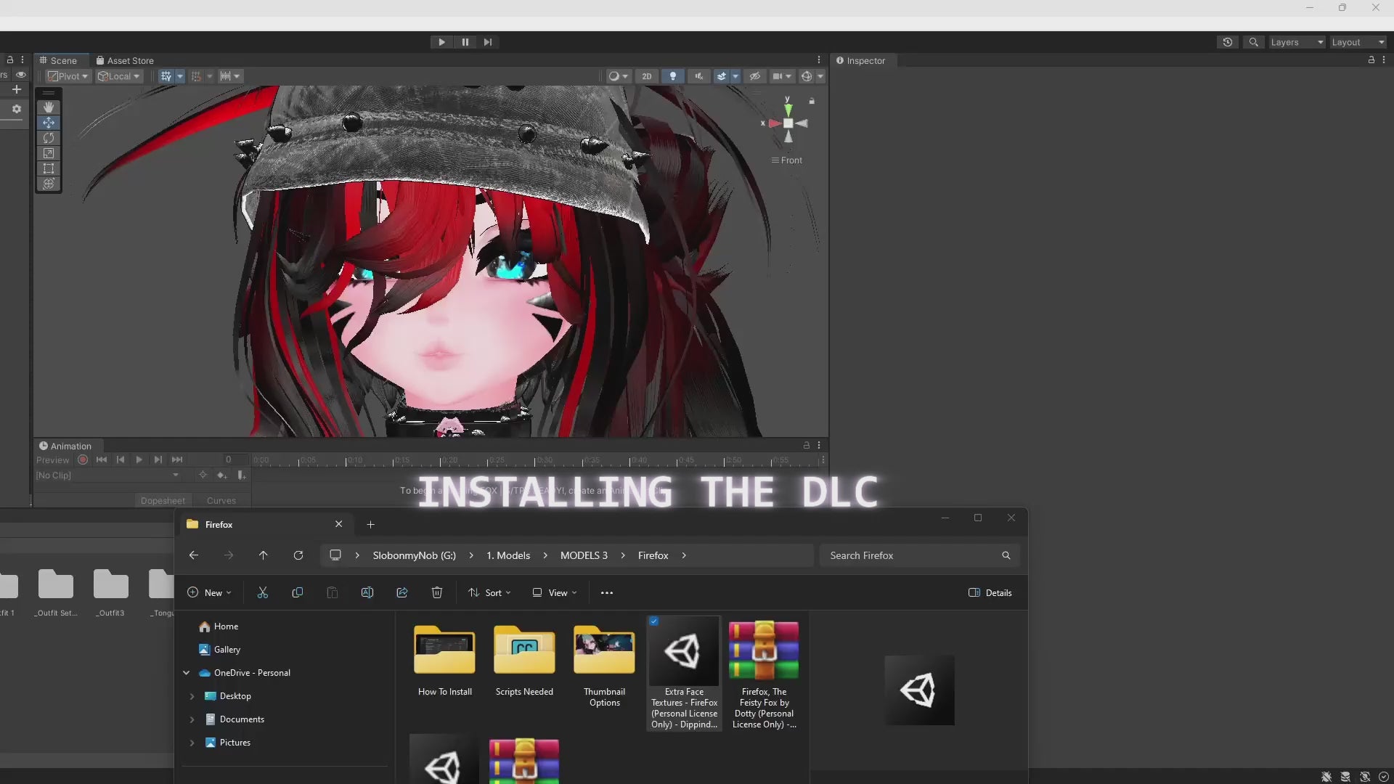Toggle hidden objects visibility in scene
This screenshot has height=784, width=1394.
(x=755, y=76)
